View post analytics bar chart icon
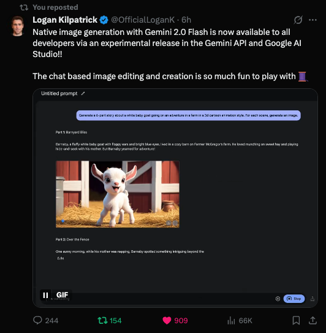The width and height of the screenshot is (326, 333). click(x=231, y=320)
